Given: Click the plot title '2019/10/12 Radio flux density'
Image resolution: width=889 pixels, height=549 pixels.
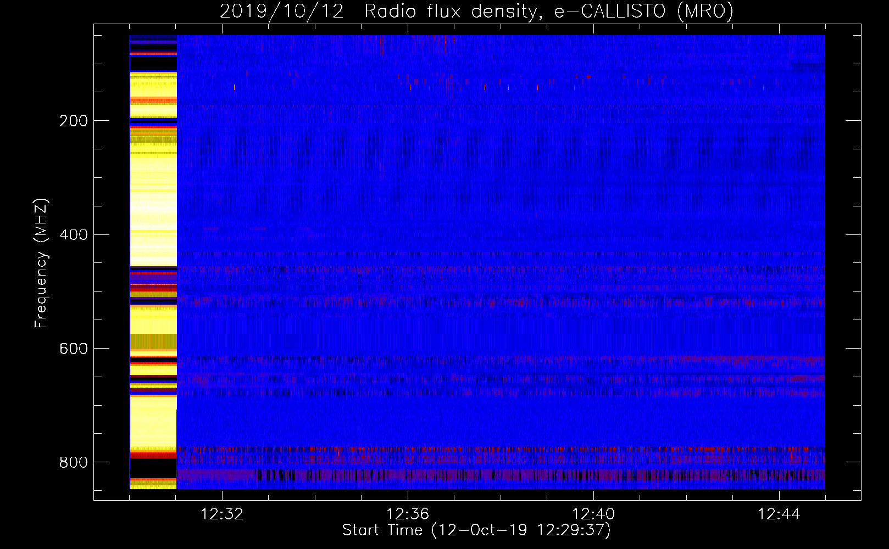Looking at the screenshot, I should click(x=476, y=11).
